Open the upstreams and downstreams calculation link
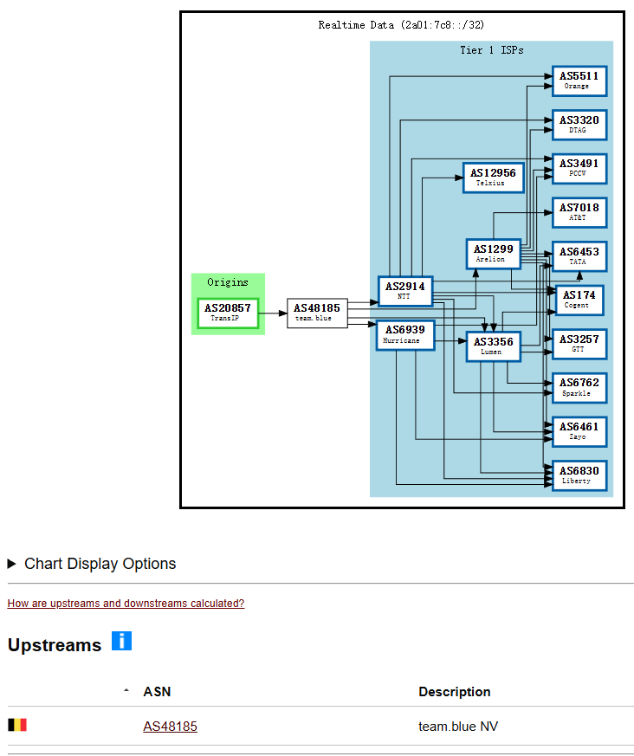Viewport: 634px width, 756px height. point(126,604)
